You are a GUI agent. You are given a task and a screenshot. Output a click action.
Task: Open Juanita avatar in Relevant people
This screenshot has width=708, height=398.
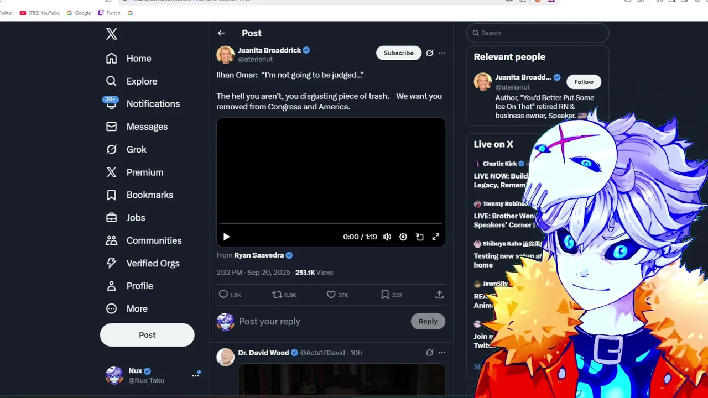[483, 82]
